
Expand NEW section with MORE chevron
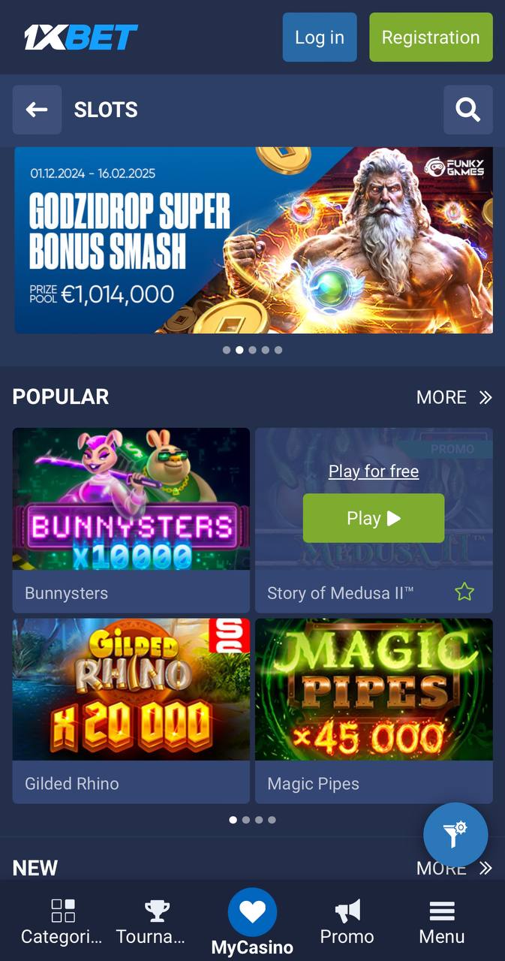click(x=454, y=869)
